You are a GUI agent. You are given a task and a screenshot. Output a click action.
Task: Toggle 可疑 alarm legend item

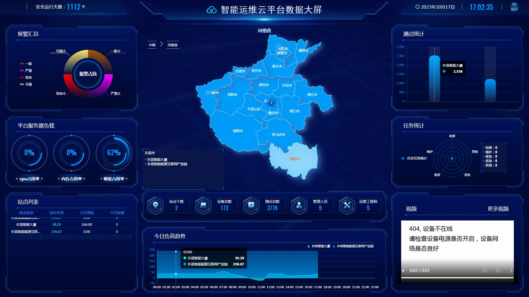[26, 84]
